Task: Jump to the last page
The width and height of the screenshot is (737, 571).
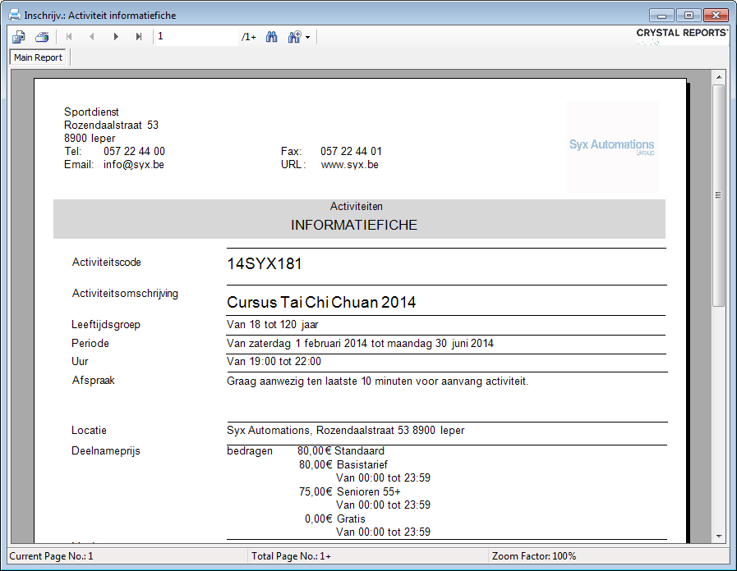Action: point(139,37)
